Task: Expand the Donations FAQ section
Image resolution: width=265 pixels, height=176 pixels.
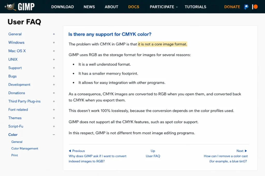Action: (54, 93)
